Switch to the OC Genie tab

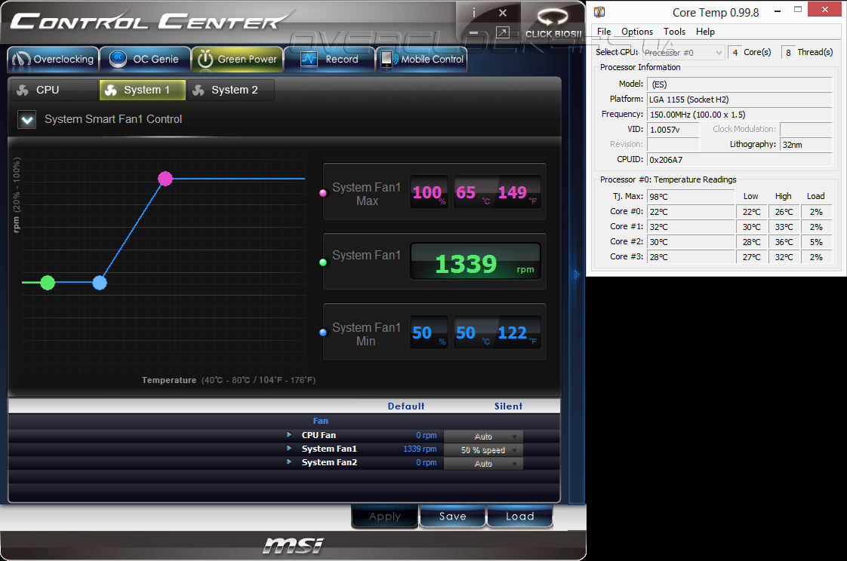(x=145, y=60)
